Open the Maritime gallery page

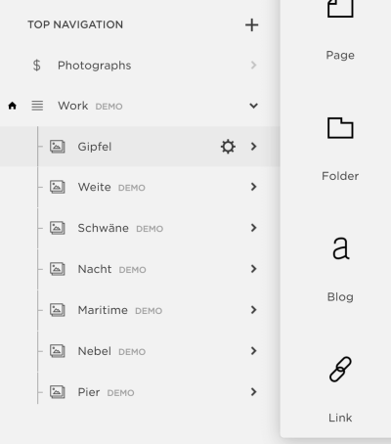[140, 310]
